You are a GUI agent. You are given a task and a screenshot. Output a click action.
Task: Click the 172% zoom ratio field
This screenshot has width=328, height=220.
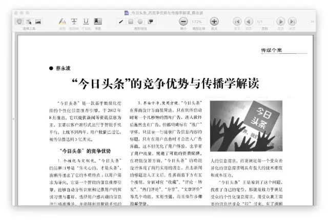pos(197,22)
